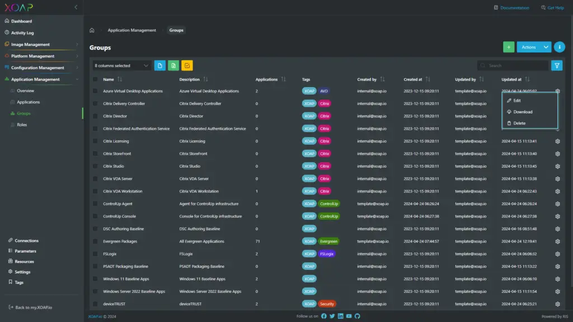Check the PSADT Packaging Baseline row checkbox
This screenshot has height=322, width=573.
click(x=95, y=267)
